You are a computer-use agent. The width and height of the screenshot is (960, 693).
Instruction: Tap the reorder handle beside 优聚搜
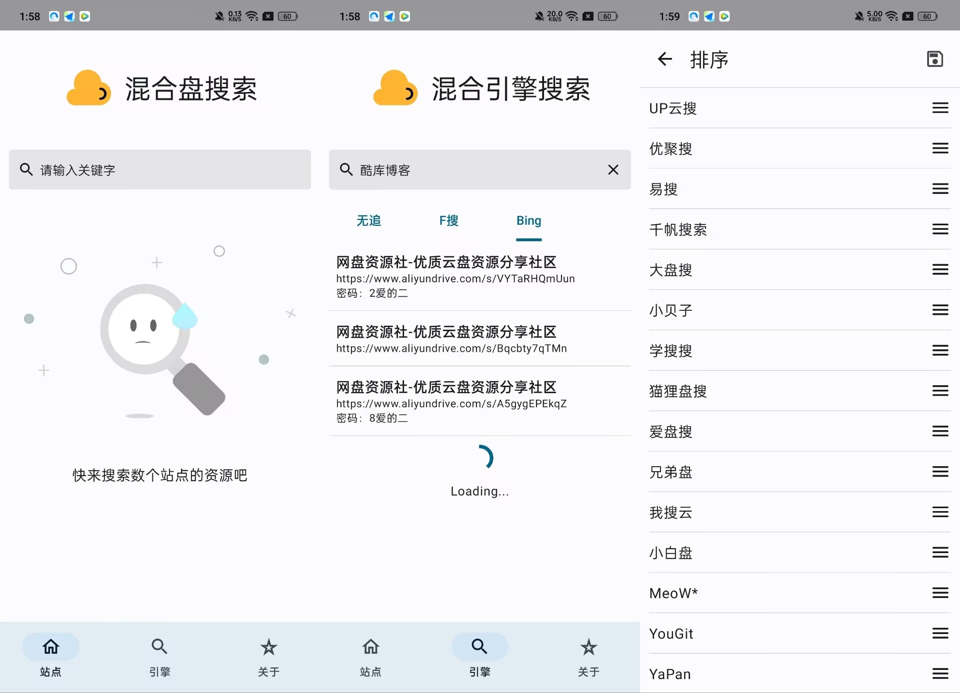click(940, 148)
